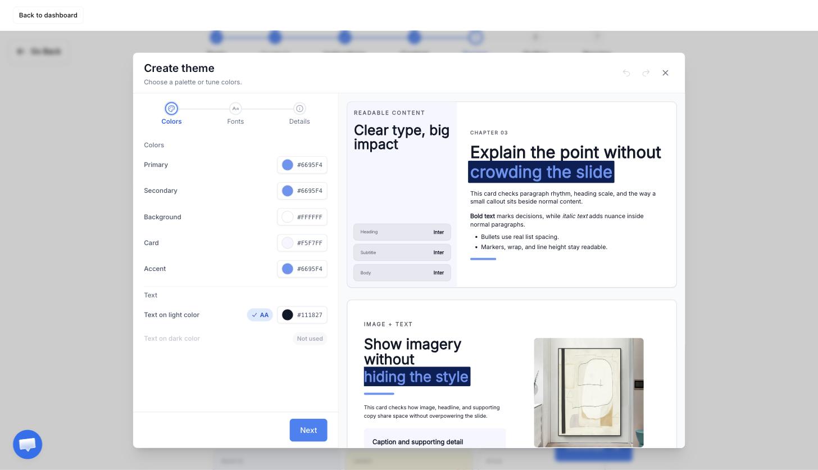Image resolution: width=818 pixels, height=470 pixels.
Task: Click the highlighted 'crowding the slide' text
Action: 541,172
